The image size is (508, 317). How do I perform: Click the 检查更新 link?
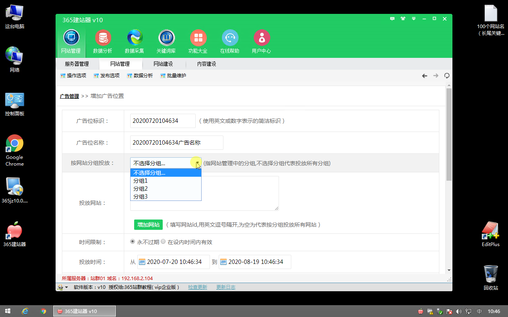[x=198, y=287]
